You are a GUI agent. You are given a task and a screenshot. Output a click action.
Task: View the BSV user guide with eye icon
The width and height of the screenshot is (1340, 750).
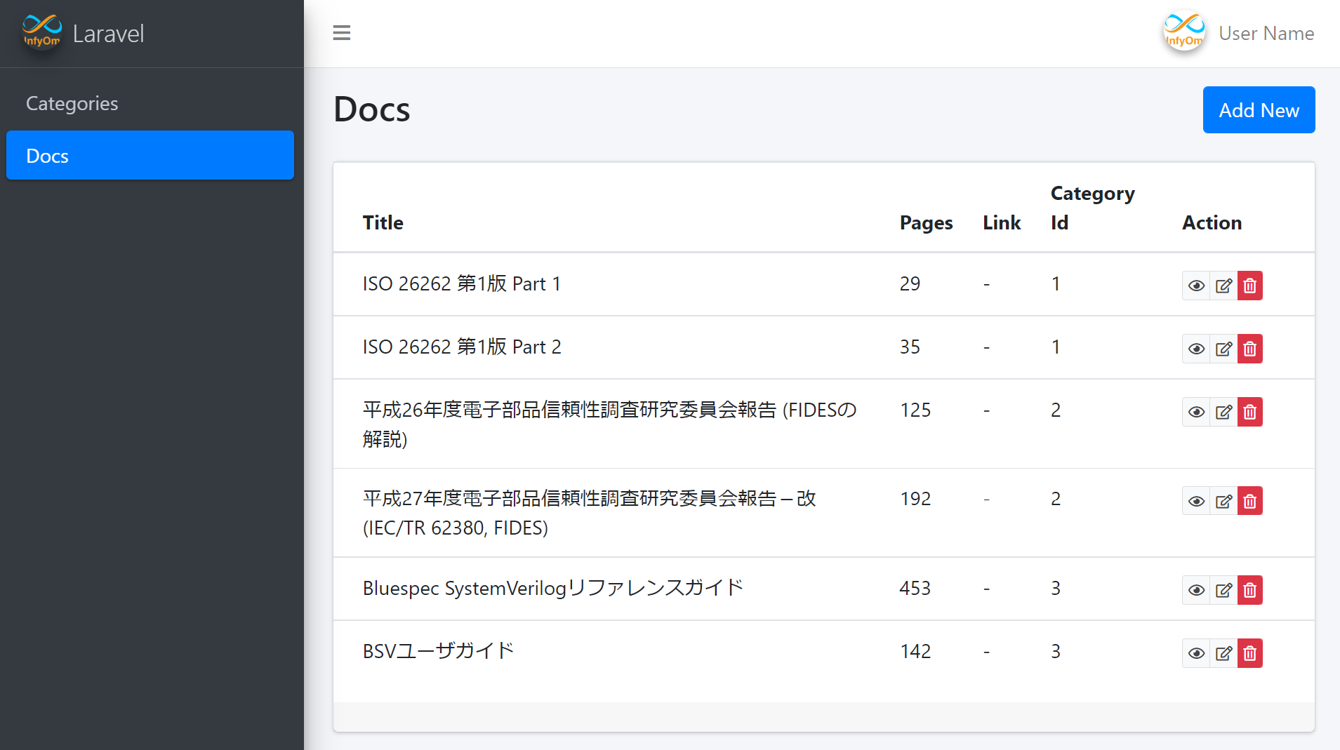[x=1196, y=653]
